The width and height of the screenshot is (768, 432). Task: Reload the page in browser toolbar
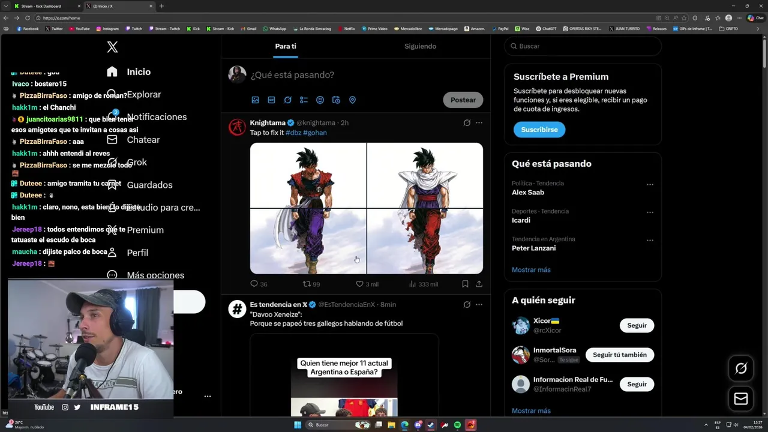click(27, 18)
